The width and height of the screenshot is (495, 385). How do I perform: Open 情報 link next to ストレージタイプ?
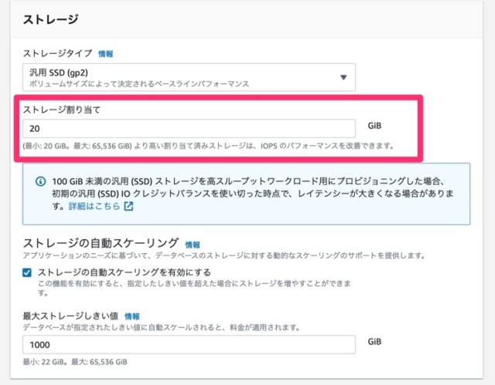105,55
